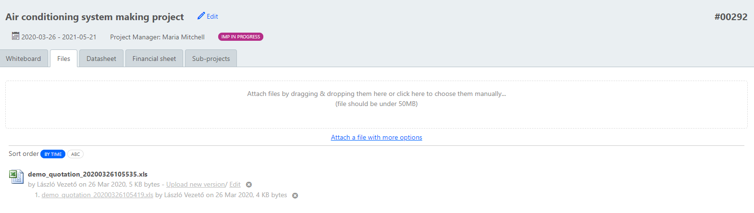This screenshot has width=754, height=213.
Task: Click the pencil Edit icon beside project title
Action: tap(201, 16)
